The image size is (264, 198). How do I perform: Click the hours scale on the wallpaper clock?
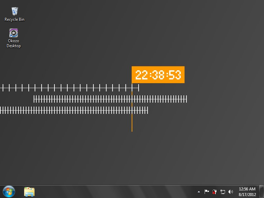point(69,88)
